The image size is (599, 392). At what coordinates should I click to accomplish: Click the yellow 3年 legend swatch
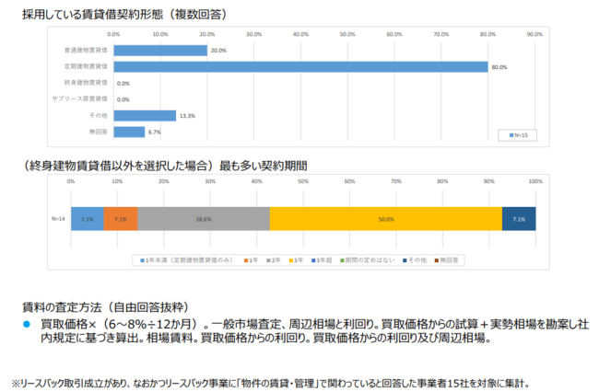291,260
